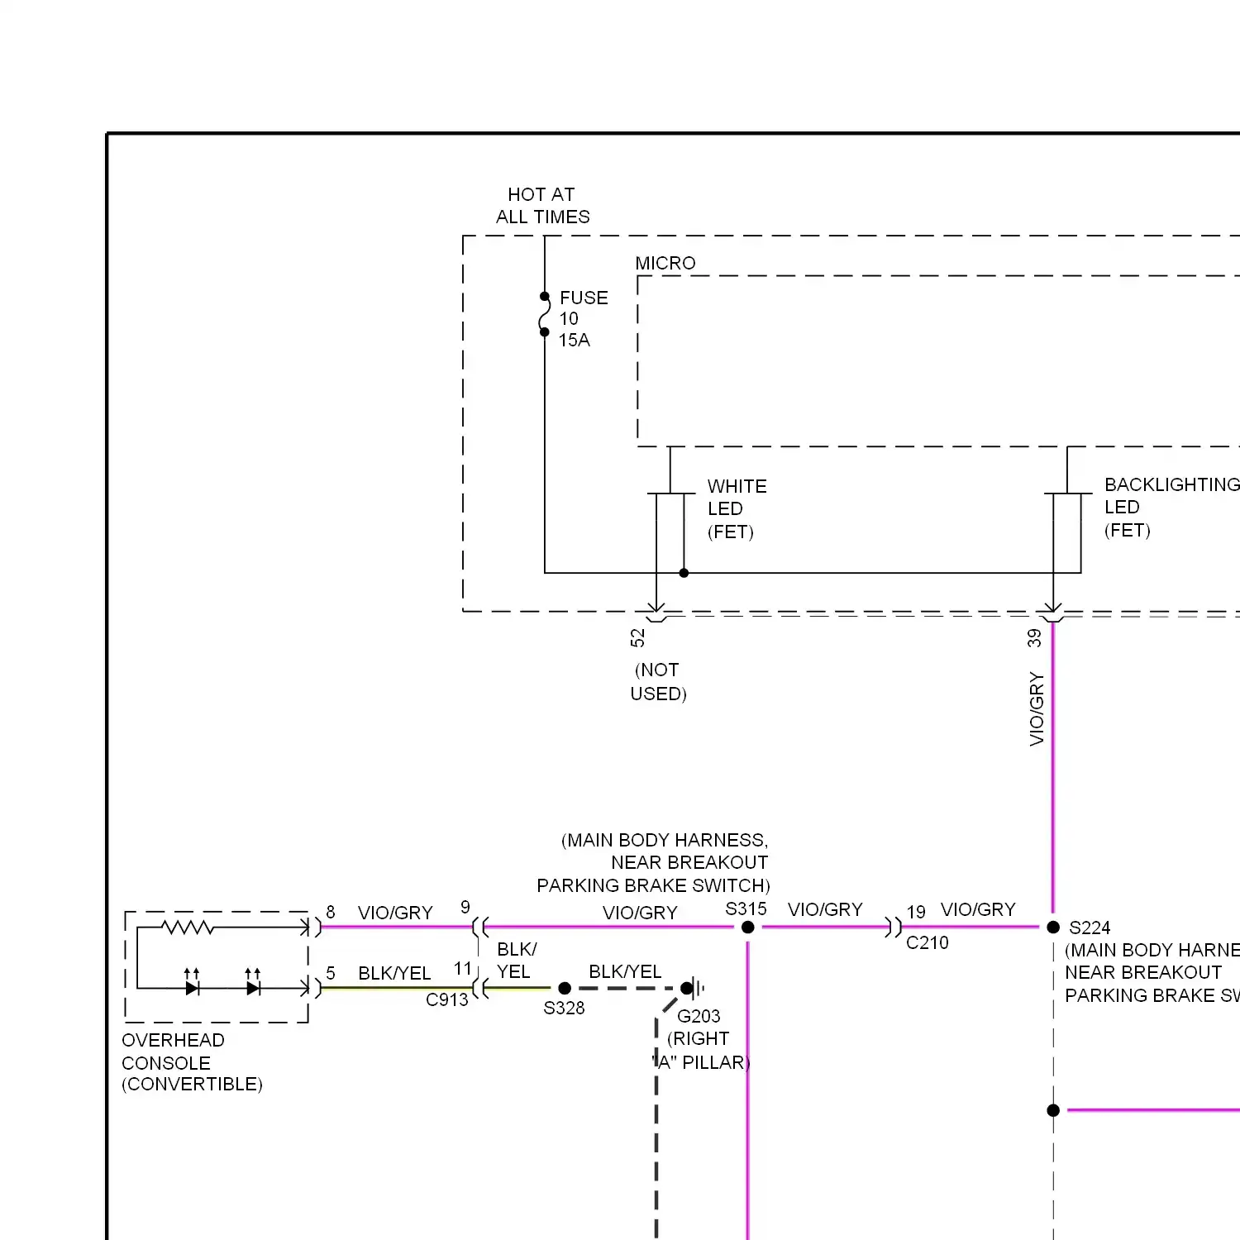Select the (NOT USED) note
The height and width of the screenshot is (1240, 1240).
point(659,682)
